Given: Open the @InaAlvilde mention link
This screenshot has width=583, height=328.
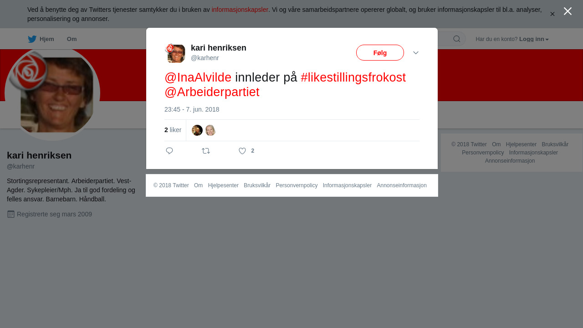Looking at the screenshot, I should [x=198, y=77].
